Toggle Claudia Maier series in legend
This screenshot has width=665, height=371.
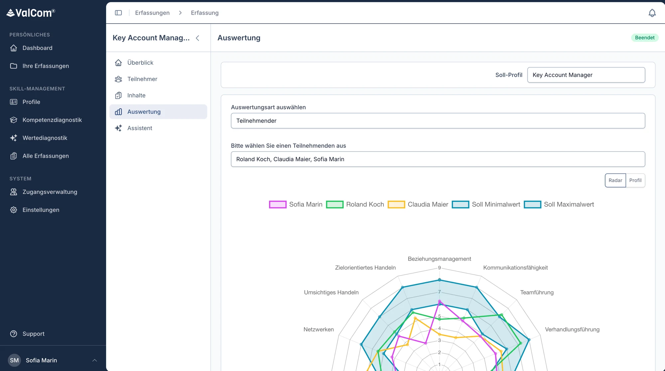pos(418,205)
